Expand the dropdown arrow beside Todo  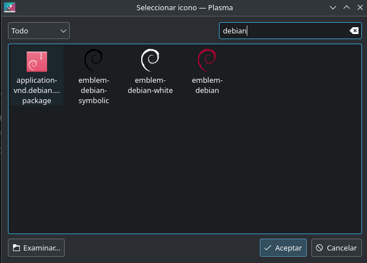click(x=63, y=31)
